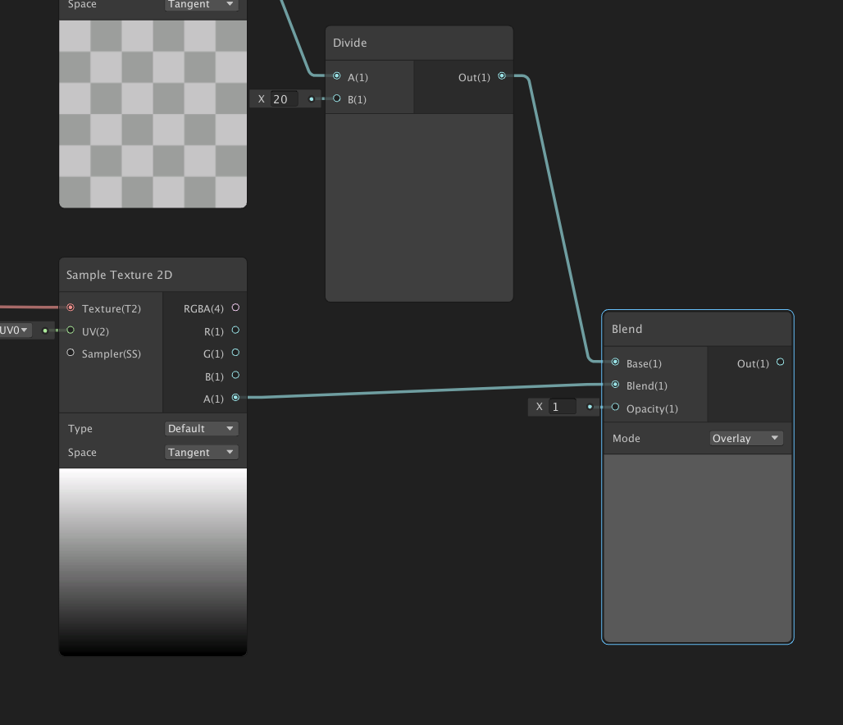843x725 pixels.
Task: Click the Sample Texture 2D R(1) output port
Action: (x=235, y=331)
